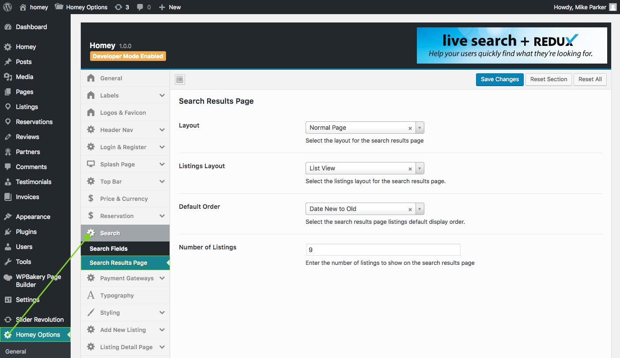Open the Partners icon
The image size is (620, 358).
tap(8, 152)
